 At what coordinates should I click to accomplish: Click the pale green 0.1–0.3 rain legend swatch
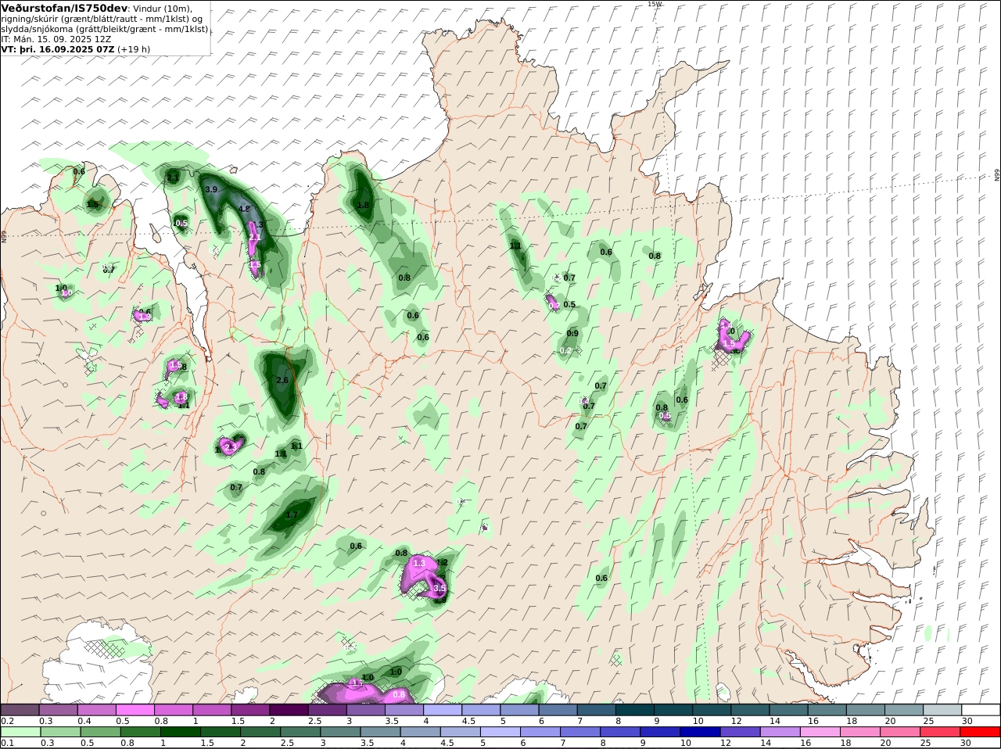[20, 733]
